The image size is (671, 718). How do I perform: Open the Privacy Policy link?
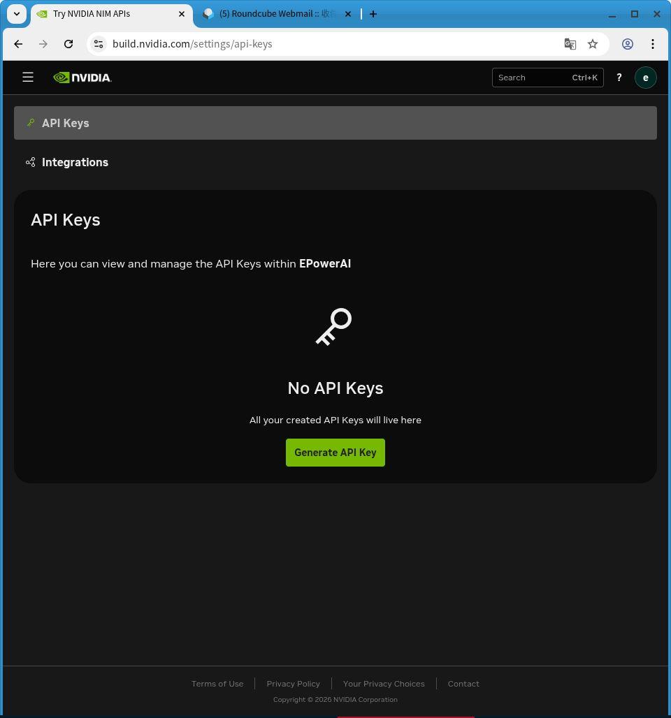[294, 683]
